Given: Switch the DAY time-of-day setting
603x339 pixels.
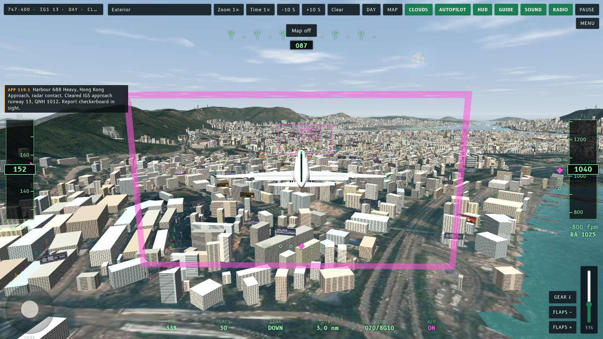Looking at the screenshot, I should (371, 9).
